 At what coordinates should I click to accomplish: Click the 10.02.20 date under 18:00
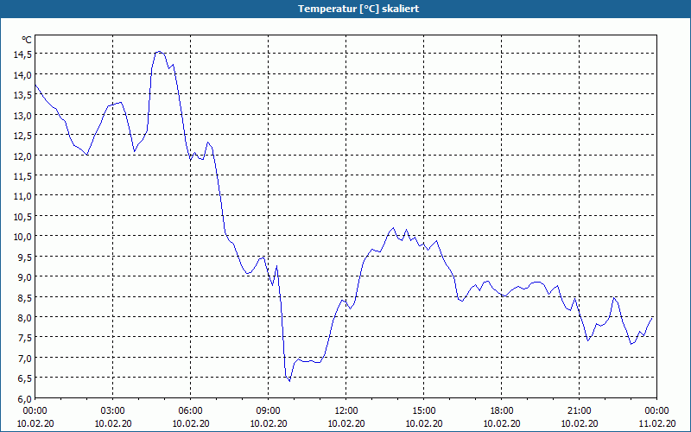(502, 423)
